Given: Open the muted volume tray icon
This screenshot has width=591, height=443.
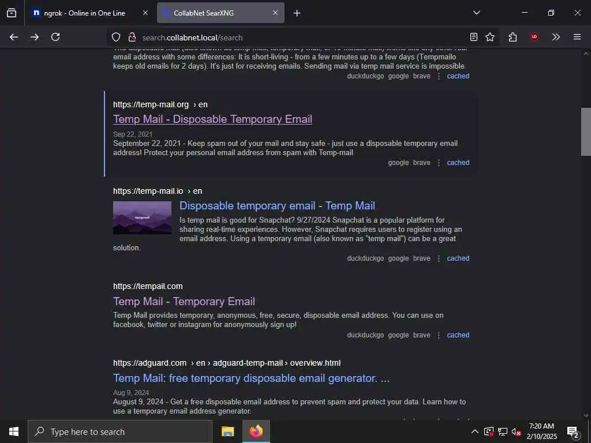Looking at the screenshot, I should [516, 431].
